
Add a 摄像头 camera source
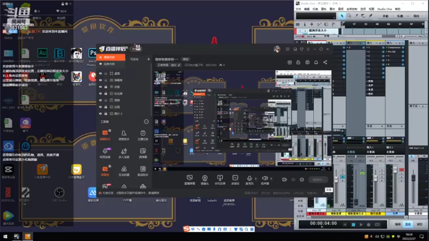(205, 180)
